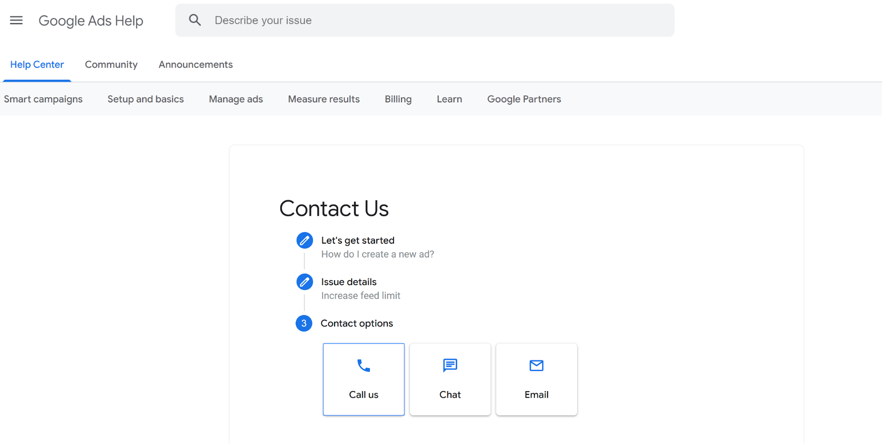This screenshot has width=882, height=444.
Task: Click 'Increase feed limit' text
Action: pos(361,296)
